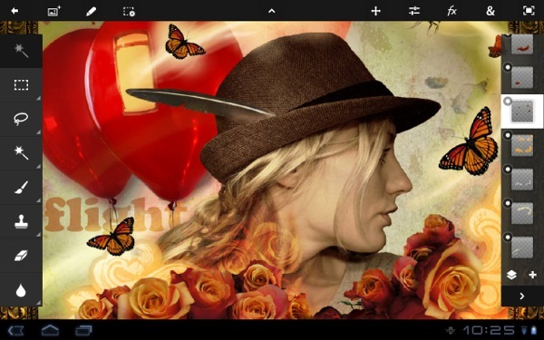Open the selection options menu
The width and height of the screenshot is (544, 340).
129,12
